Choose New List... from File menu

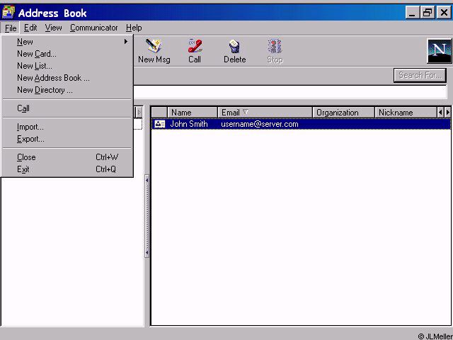pos(67,66)
